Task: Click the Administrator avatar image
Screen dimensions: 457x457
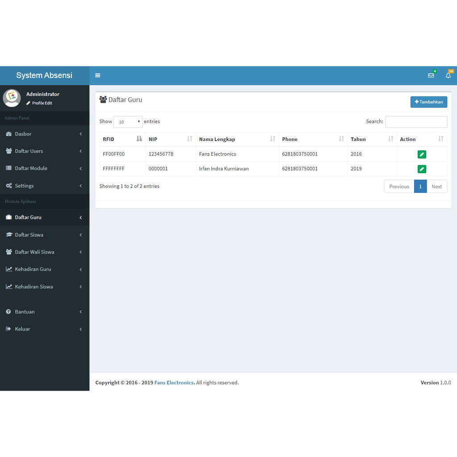Action: click(x=12, y=98)
